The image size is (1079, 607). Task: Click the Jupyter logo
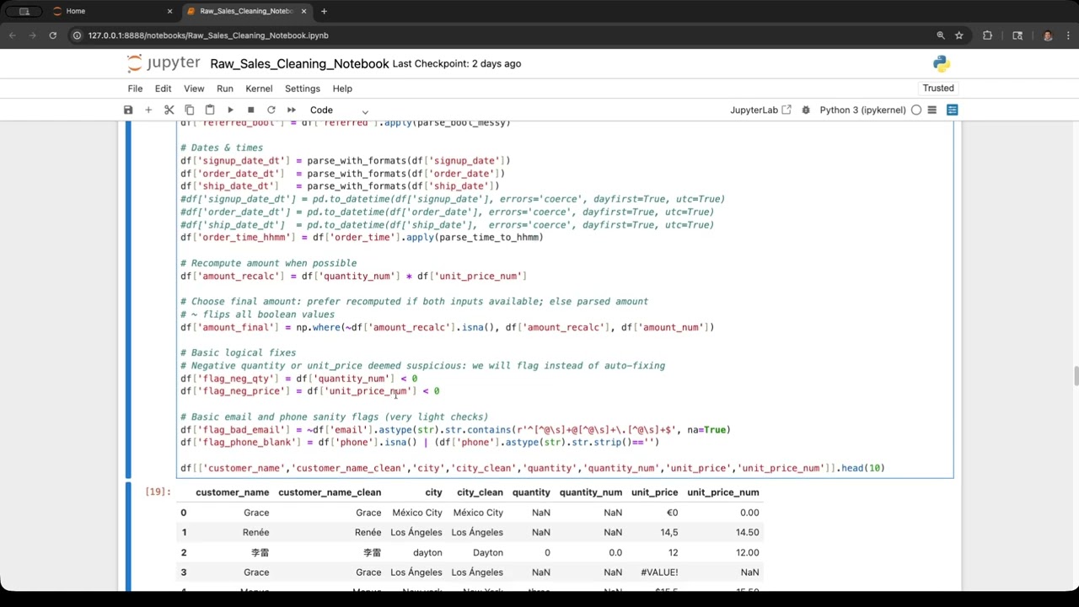click(x=164, y=63)
